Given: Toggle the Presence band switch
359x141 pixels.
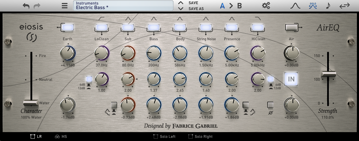Looking at the screenshot, I should pos(232,27).
